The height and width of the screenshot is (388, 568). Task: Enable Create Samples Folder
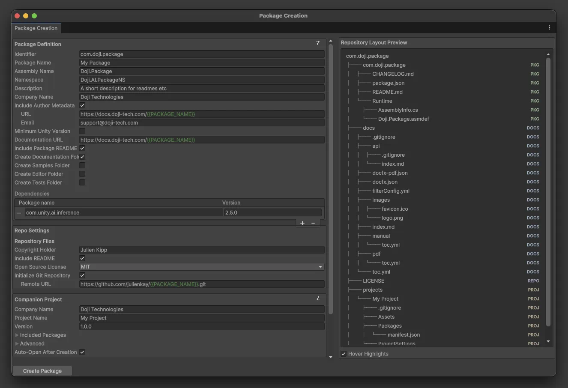point(82,165)
